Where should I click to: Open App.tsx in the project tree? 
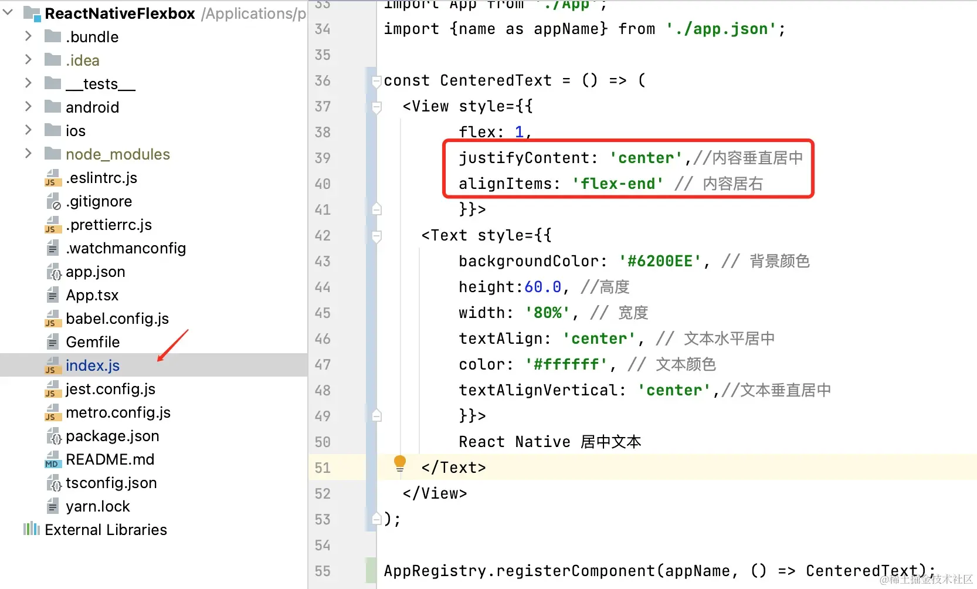pyautogui.click(x=92, y=295)
